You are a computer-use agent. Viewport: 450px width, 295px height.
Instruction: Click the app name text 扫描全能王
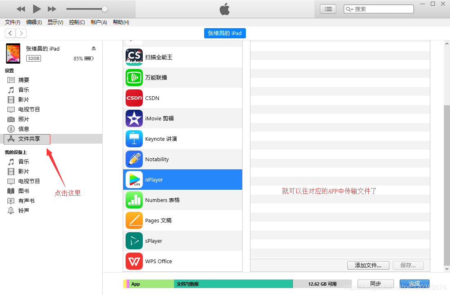tap(159, 57)
